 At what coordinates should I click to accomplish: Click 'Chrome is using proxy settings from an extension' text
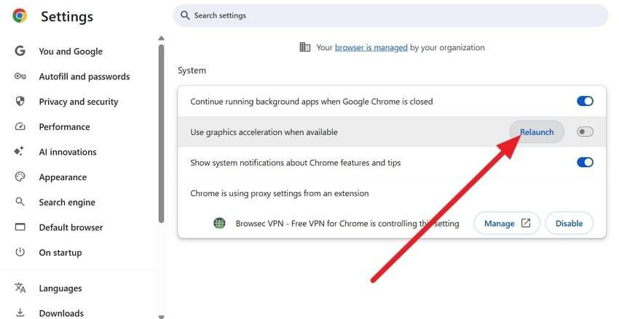pos(280,193)
